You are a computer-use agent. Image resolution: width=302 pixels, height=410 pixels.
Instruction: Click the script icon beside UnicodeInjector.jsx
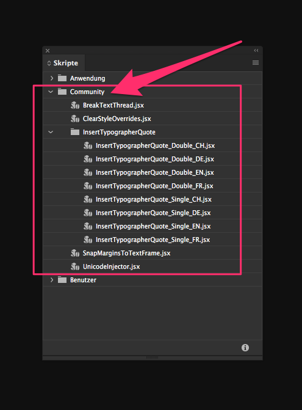tap(75, 266)
